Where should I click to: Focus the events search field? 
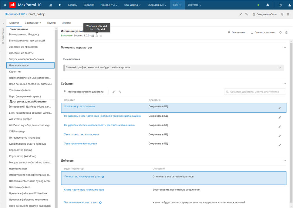click(x=255, y=92)
